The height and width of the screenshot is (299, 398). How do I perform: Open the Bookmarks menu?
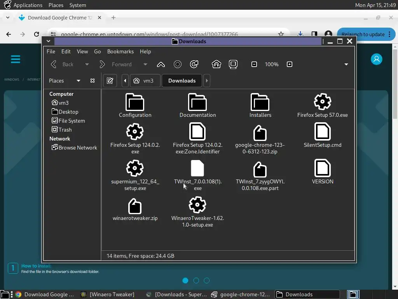(120, 51)
